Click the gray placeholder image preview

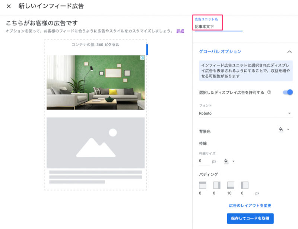coord(96,143)
